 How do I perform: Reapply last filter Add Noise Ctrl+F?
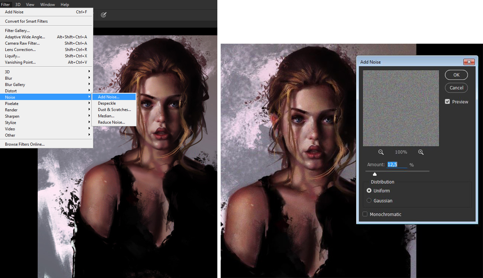click(46, 12)
